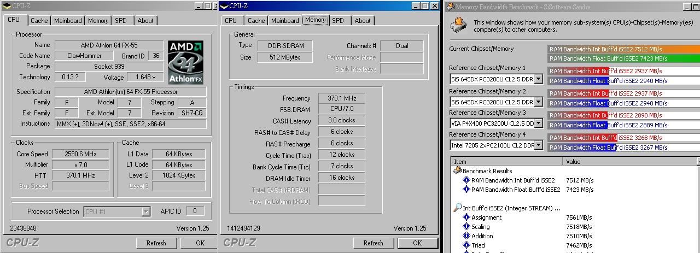The image size is (700, 253).
Task: Click the FSB:DRAM value CPU/7.0
Action: click(x=342, y=109)
